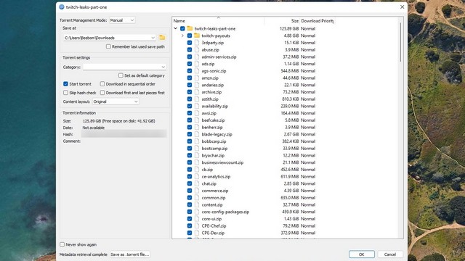Click the file icon of core-ui.zip

coord(197,219)
